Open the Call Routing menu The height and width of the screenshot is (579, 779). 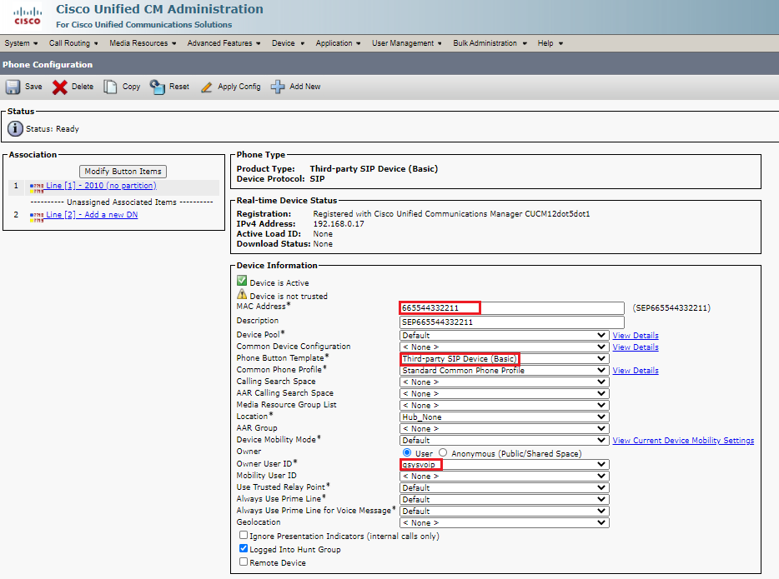71,43
